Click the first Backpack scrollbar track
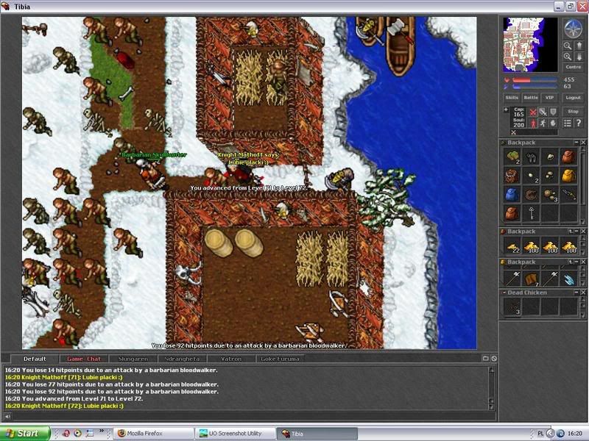The image size is (589, 441). 582,184
